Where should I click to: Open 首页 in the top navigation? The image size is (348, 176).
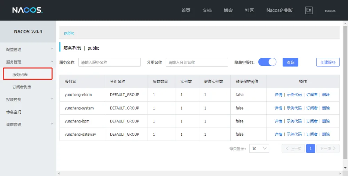tap(186, 10)
